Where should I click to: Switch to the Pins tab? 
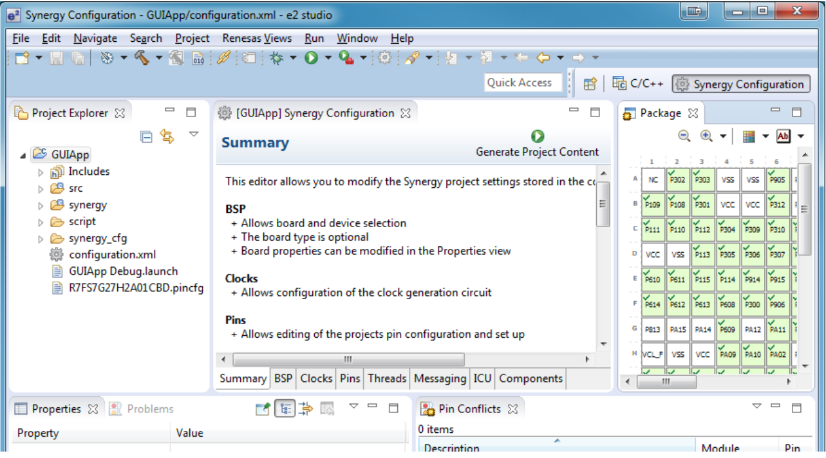tap(350, 378)
